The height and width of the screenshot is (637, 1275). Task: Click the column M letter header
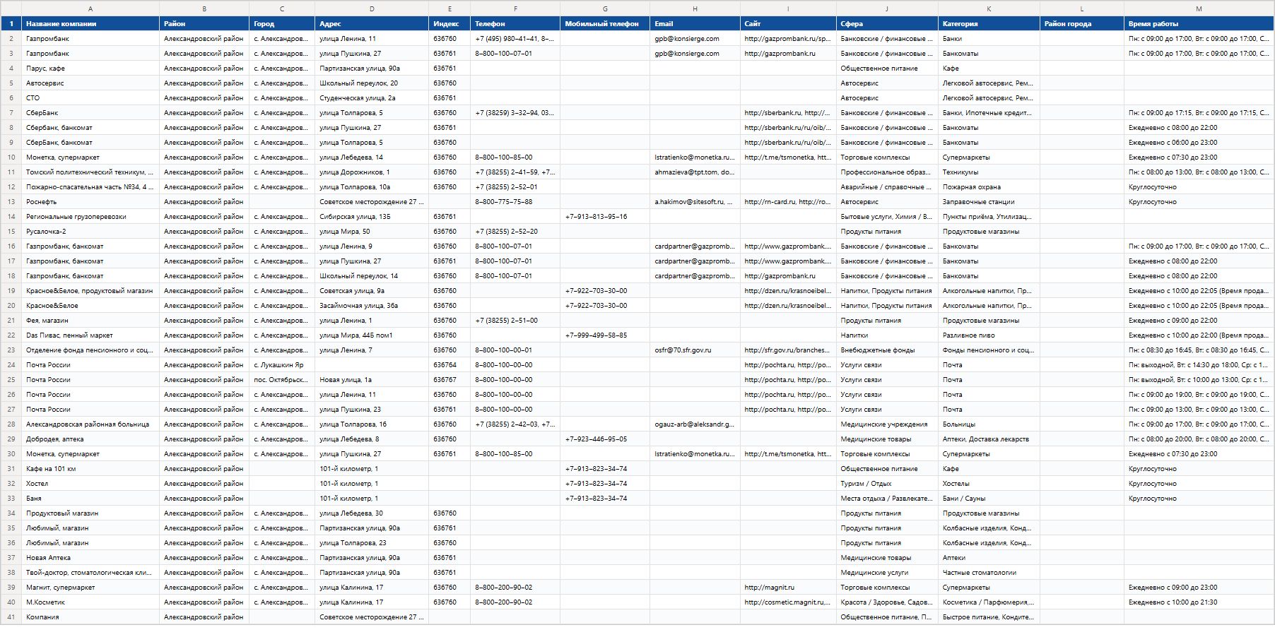(x=1199, y=8)
